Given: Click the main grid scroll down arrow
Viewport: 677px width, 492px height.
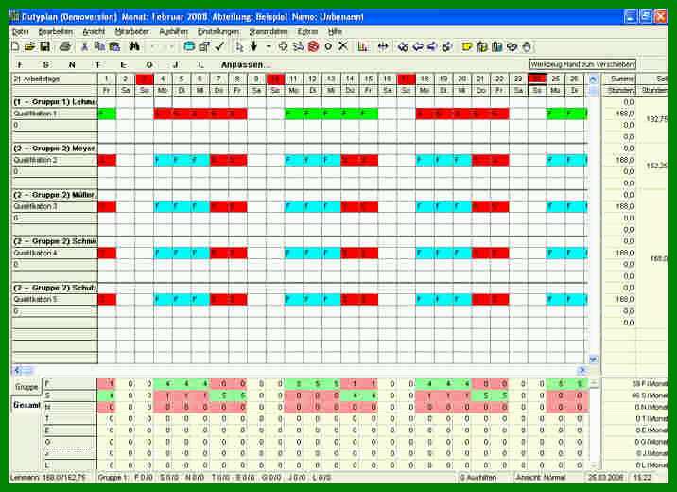Looking at the screenshot, I should pyautogui.click(x=593, y=359).
